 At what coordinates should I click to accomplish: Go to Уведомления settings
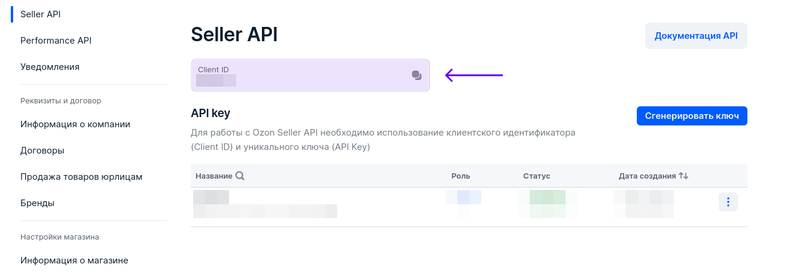pyautogui.click(x=50, y=67)
